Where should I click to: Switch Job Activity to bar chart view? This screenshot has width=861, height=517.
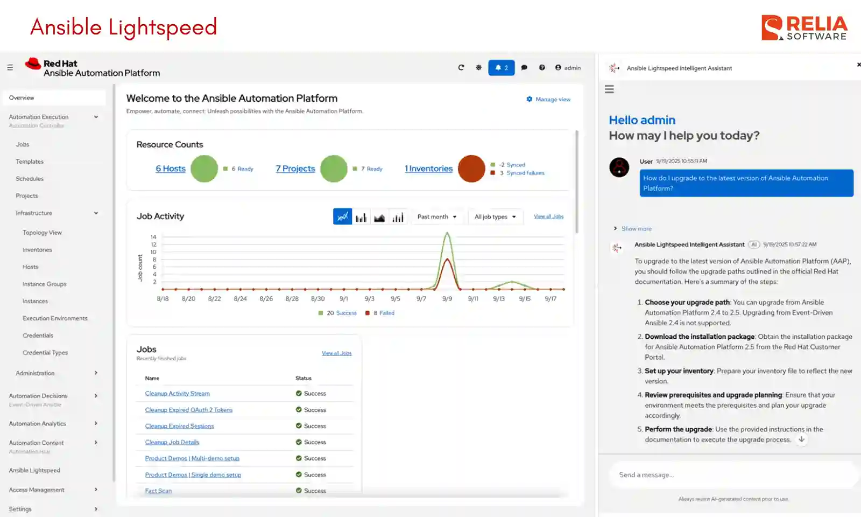pyautogui.click(x=361, y=216)
